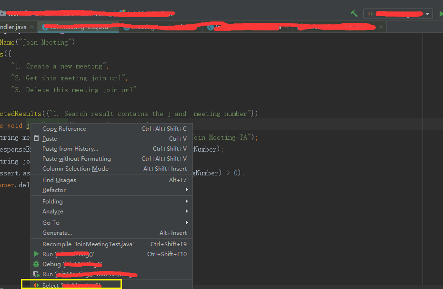Viewport: 443px width, 289px height.
Task: Select Paste with the clipboard icon
Action: pyautogui.click(x=111, y=139)
